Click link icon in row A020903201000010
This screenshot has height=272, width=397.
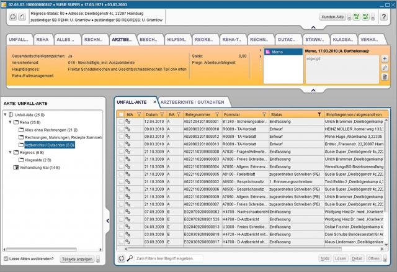[128, 129]
